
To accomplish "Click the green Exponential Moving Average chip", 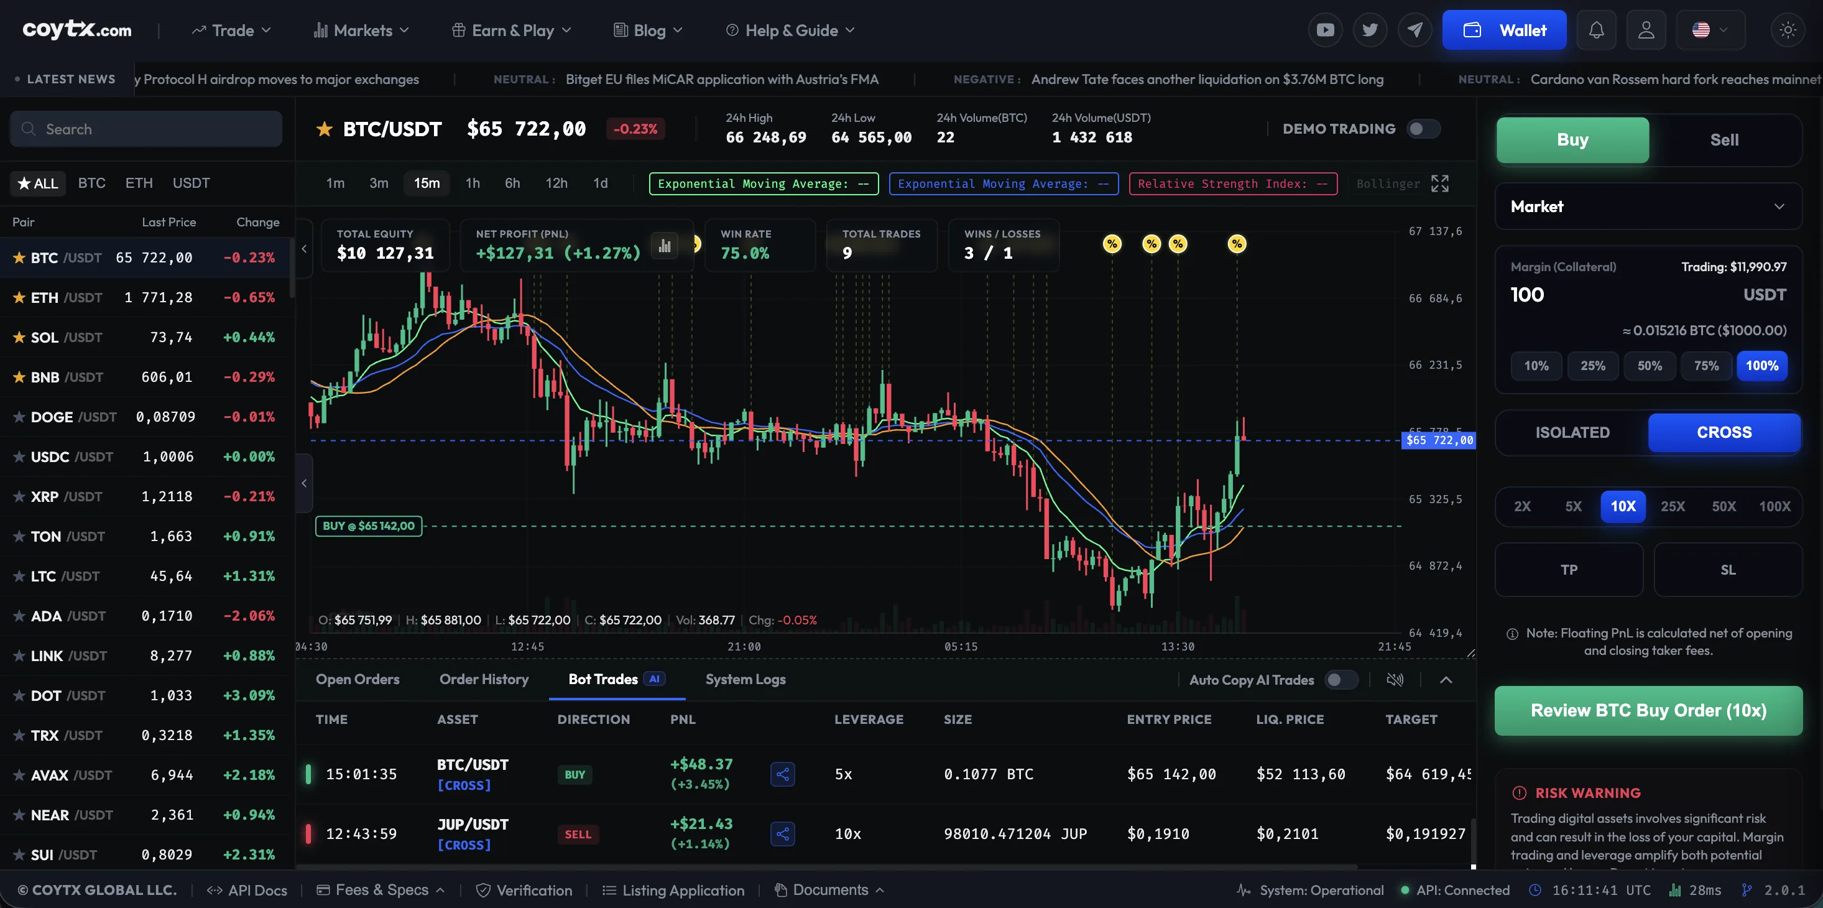I will 764,183.
